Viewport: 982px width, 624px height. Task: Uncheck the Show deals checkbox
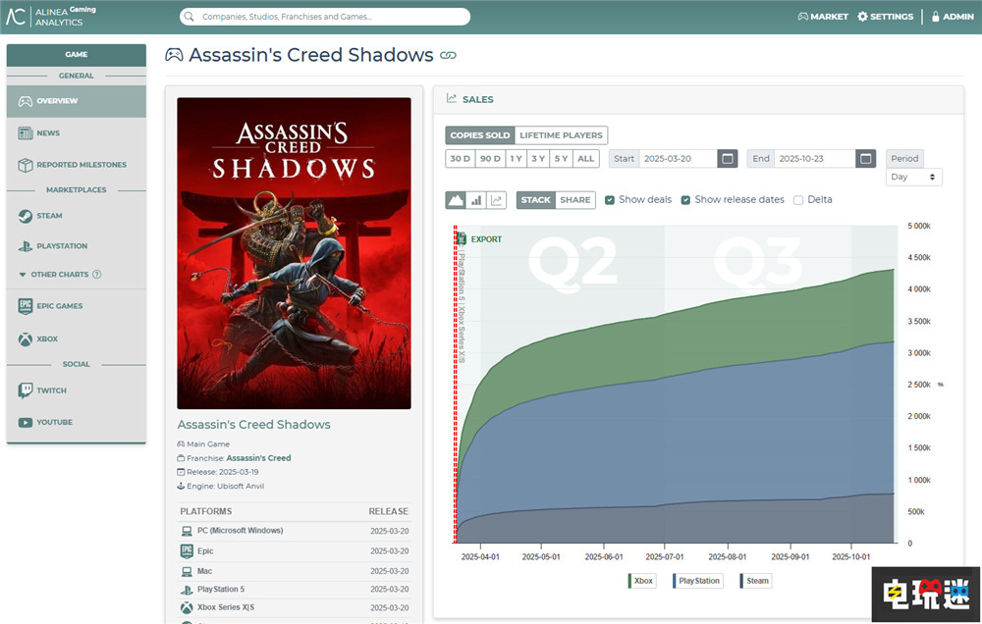pyautogui.click(x=610, y=200)
